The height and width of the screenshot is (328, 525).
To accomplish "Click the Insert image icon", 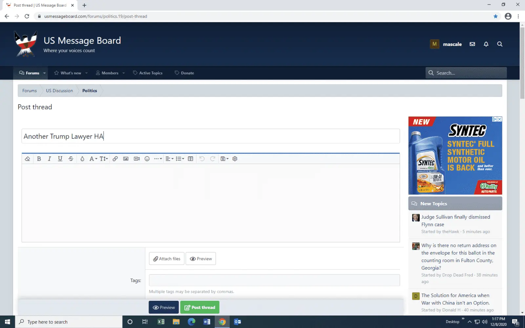I will coord(126,159).
